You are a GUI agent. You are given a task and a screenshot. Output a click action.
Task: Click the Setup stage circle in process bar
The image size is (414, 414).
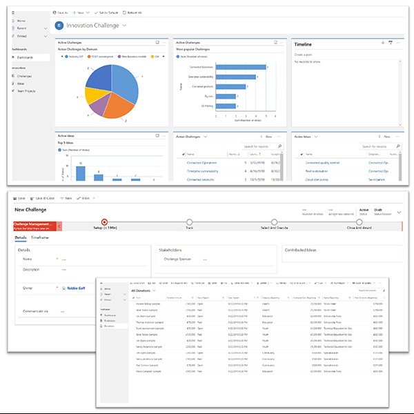(x=105, y=221)
